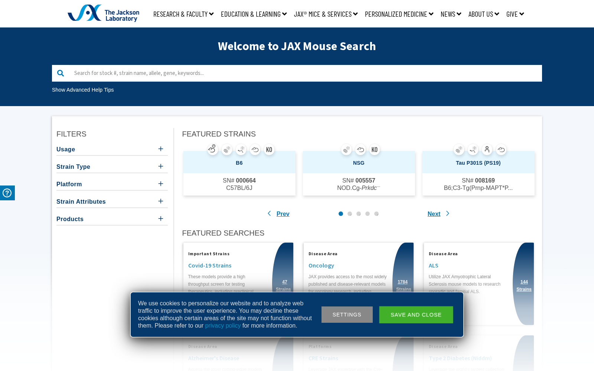The image size is (594, 371).
Task: Select second carousel pagination dot
Action: [x=350, y=214]
